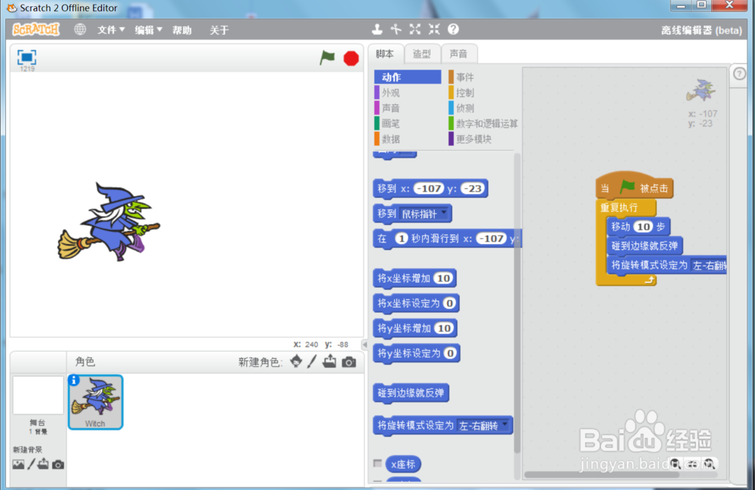Click the green flag to run project
Viewport: 755px width, 490px height.
328,58
